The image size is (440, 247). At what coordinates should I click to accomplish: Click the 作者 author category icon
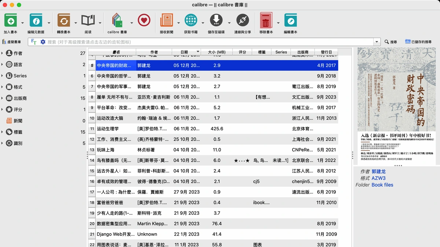coord(9,53)
